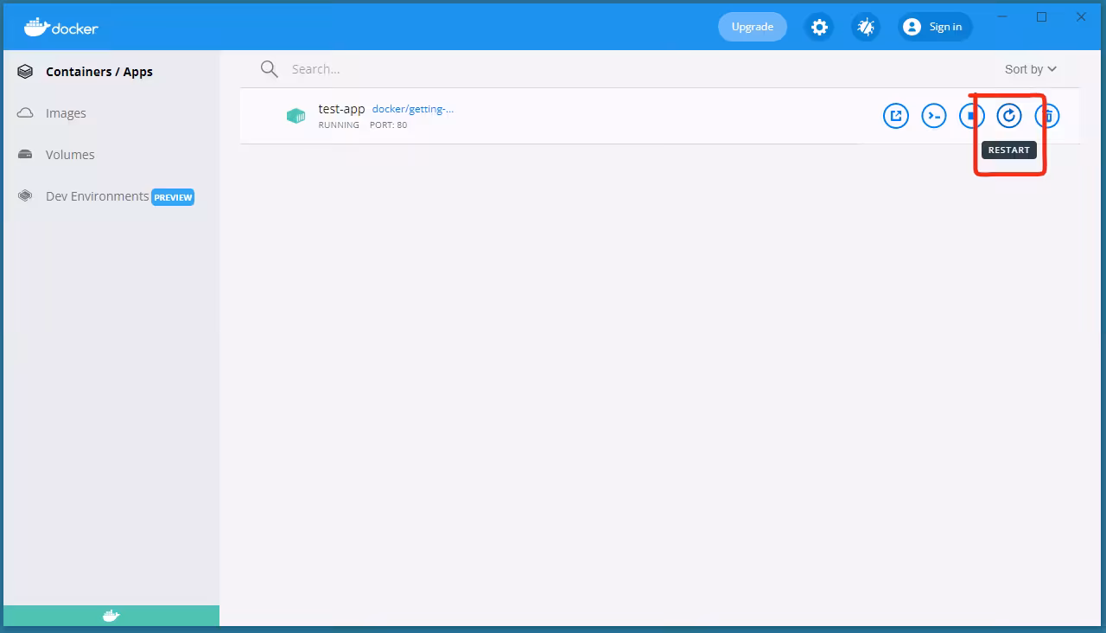The image size is (1106, 633).
Task: Select the test-app container name
Action: tap(341, 109)
